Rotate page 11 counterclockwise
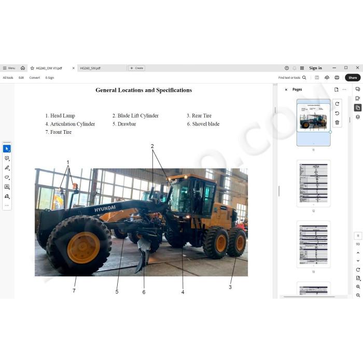The width and height of the screenshot is (363, 363). pos(337,113)
